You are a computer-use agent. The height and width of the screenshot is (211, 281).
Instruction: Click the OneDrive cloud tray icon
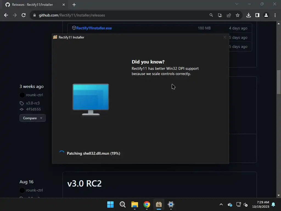tap(230, 204)
